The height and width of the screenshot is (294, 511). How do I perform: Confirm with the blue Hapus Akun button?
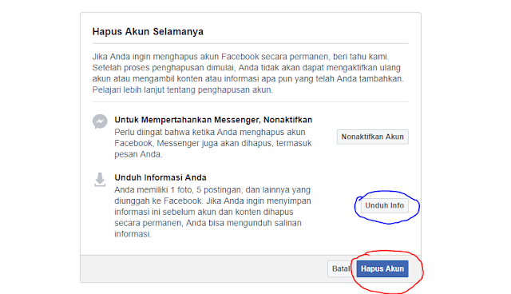[382, 269]
